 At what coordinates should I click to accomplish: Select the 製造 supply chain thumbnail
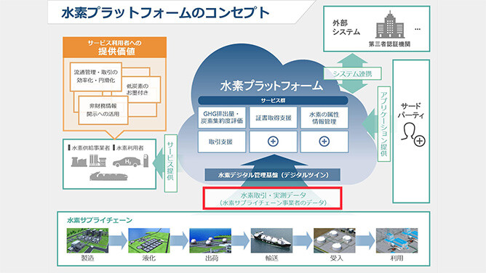coord(87,240)
